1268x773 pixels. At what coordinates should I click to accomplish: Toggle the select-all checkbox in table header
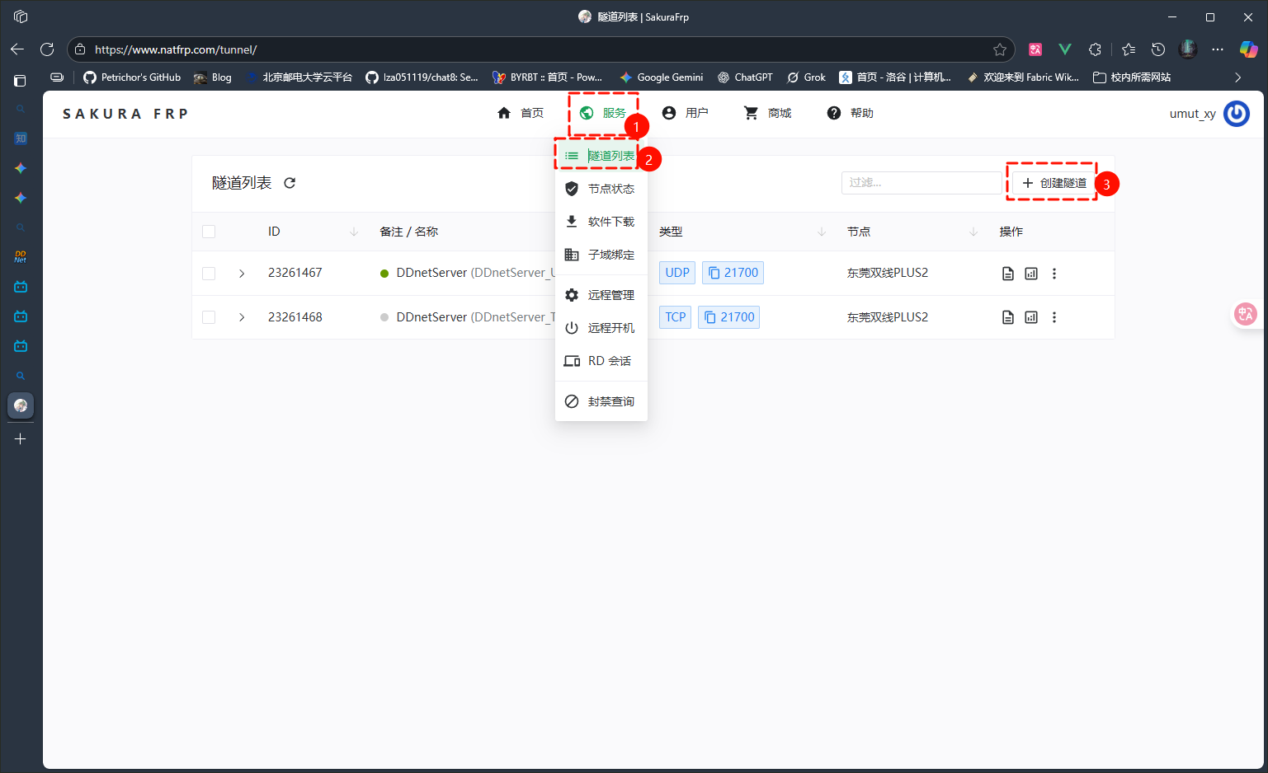pos(209,232)
